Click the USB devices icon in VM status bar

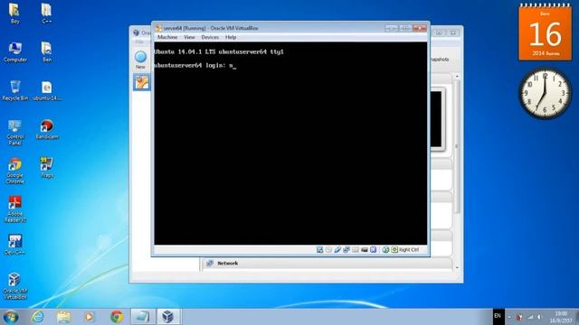point(337,249)
